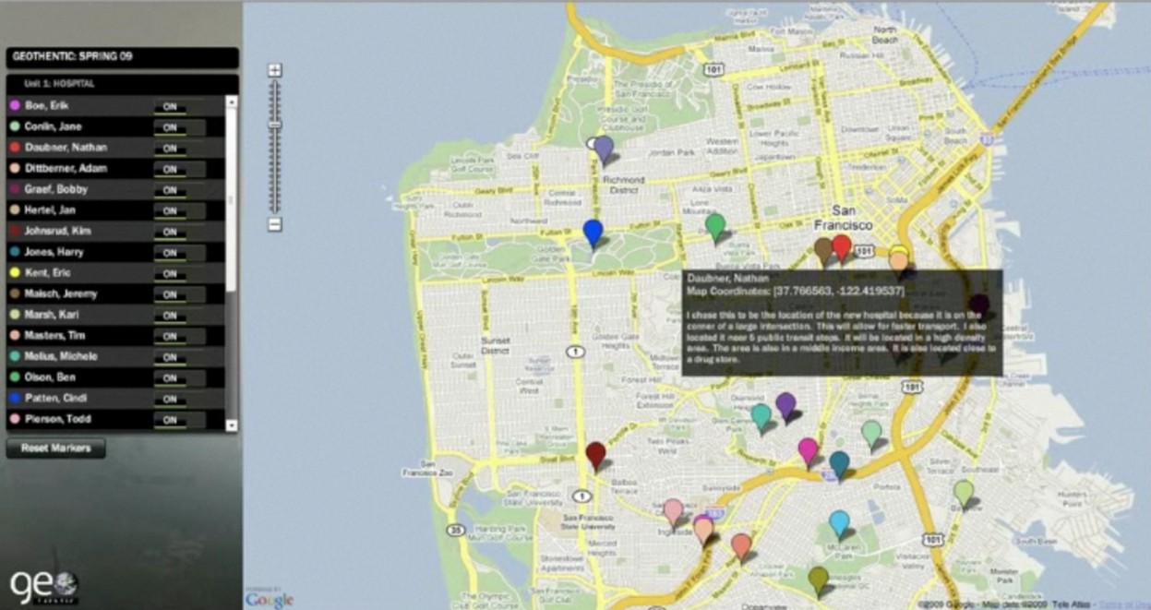Select the brown marker beside the red pin
This screenshot has height=610, width=1151.
click(x=823, y=249)
